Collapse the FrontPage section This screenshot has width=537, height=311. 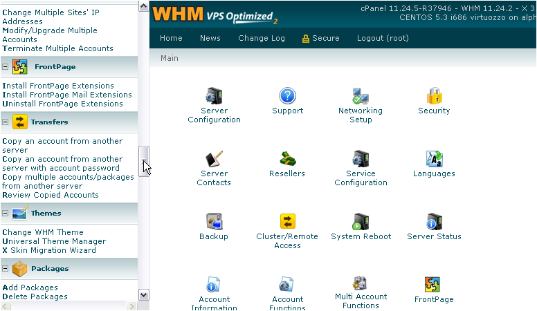(5, 67)
